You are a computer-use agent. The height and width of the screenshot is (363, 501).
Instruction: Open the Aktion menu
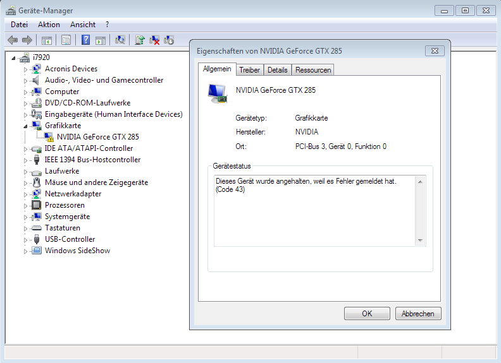[x=49, y=25]
